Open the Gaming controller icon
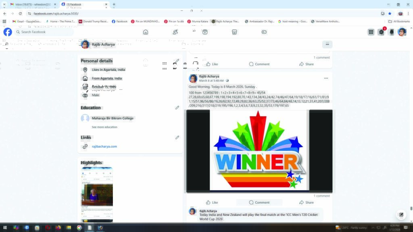Image resolution: width=413 pixels, height=232 pixels. tap(264, 32)
